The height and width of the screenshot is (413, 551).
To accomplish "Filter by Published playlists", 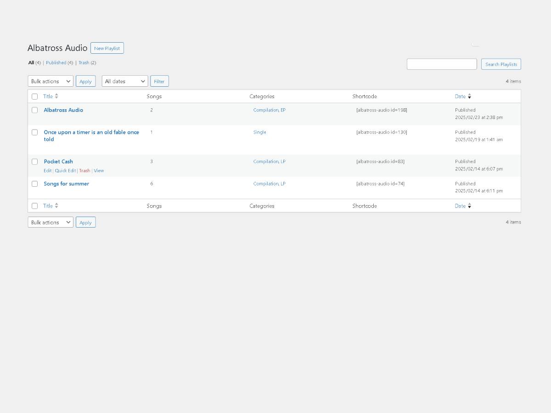I will [56, 63].
